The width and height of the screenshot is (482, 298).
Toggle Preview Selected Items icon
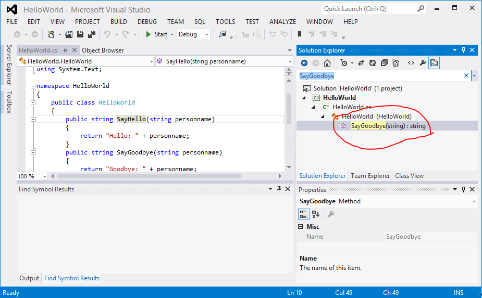point(434,63)
